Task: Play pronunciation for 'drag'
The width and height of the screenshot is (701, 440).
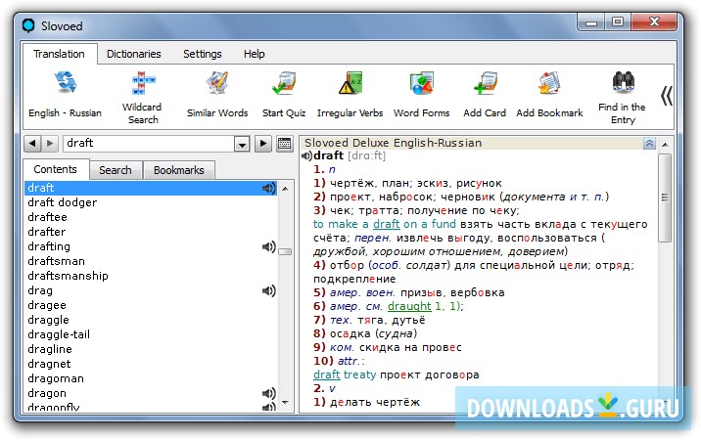Action: (268, 290)
